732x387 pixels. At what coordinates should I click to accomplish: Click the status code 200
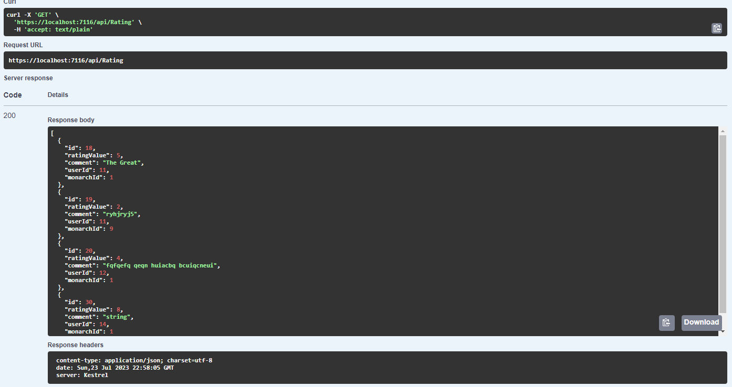[x=9, y=115]
